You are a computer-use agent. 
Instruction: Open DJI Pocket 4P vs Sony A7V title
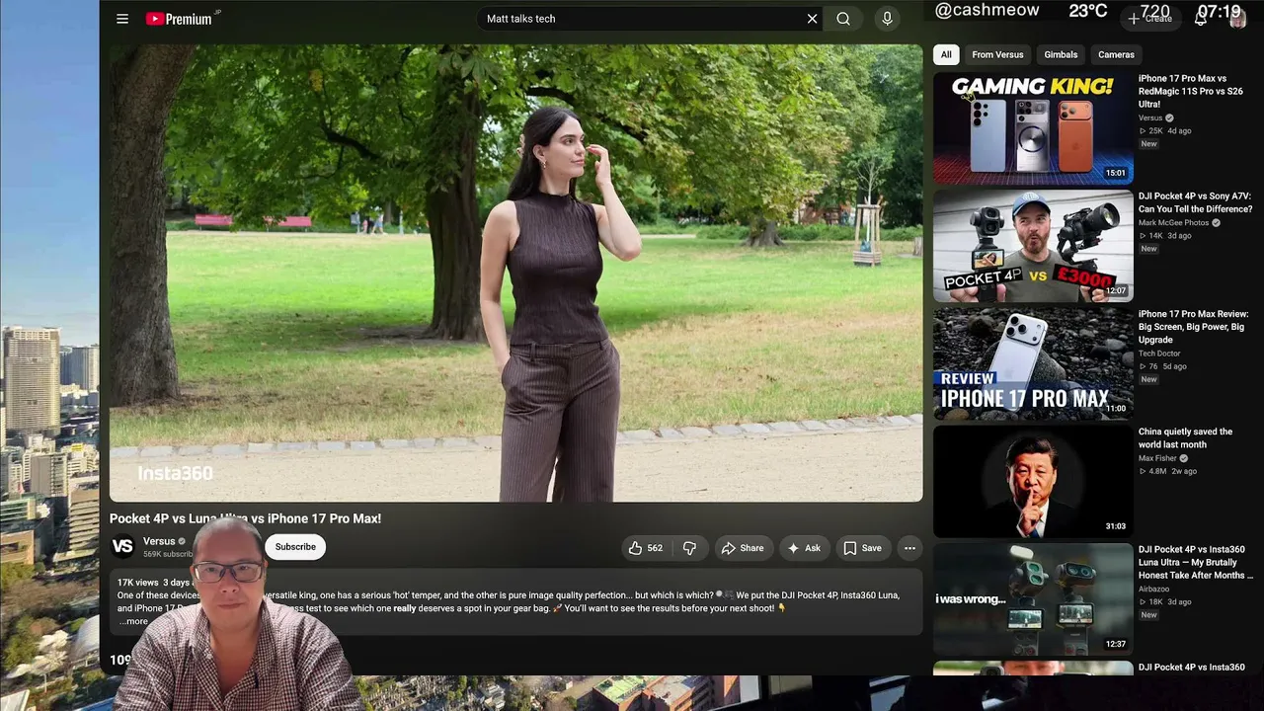tap(1195, 202)
